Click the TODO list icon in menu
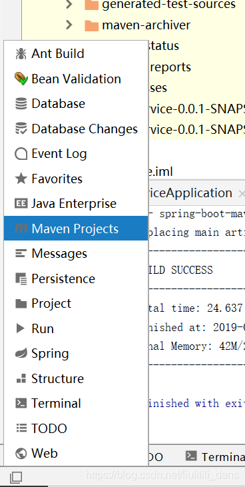This screenshot has height=487, width=245. click(x=21, y=428)
